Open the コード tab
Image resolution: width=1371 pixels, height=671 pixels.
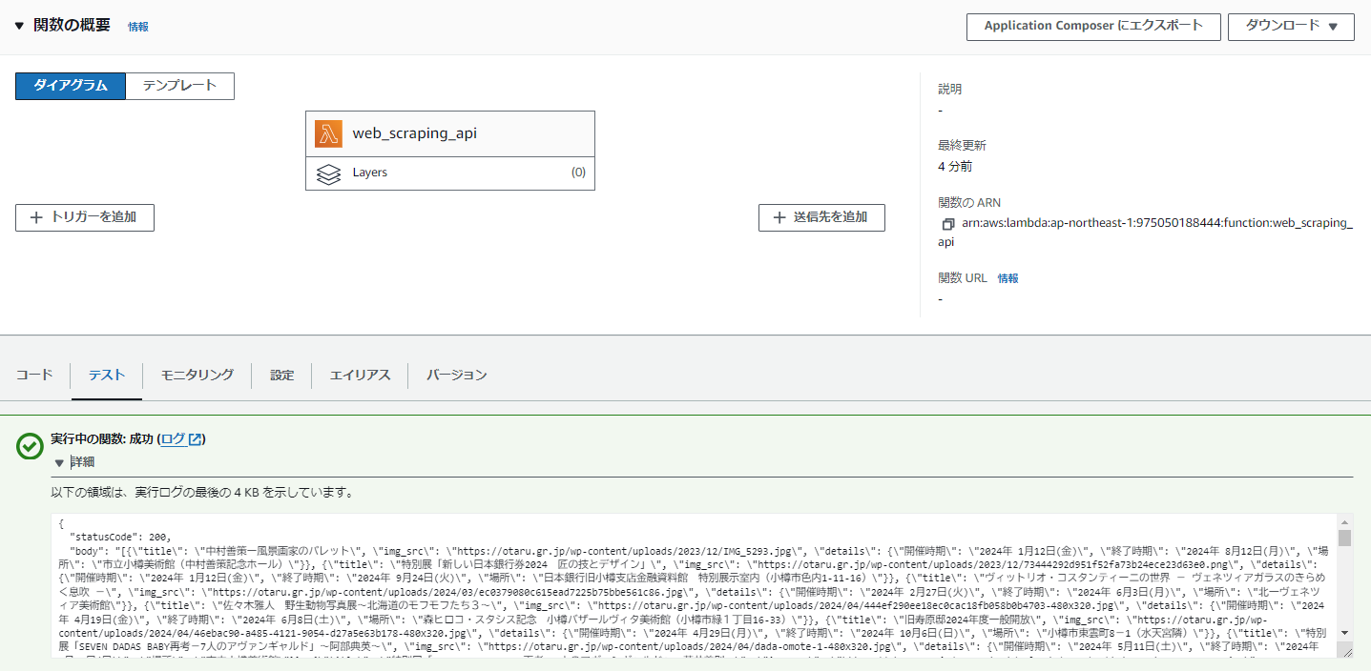(x=34, y=375)
